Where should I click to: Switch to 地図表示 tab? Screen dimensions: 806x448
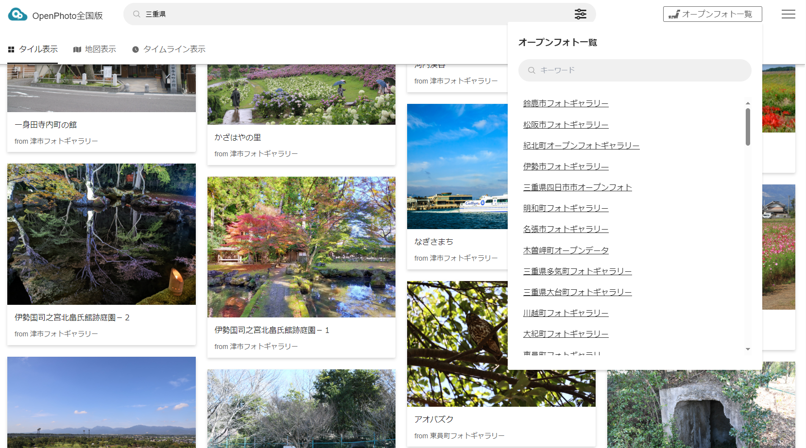[x=95, y=50]
